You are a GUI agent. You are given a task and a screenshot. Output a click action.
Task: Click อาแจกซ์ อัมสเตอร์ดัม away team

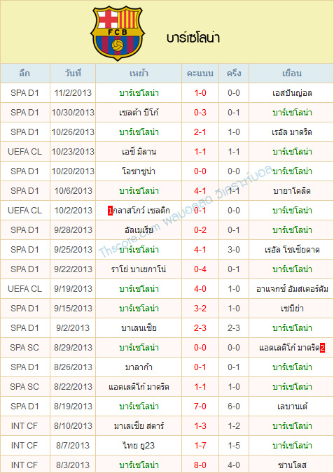pyautogui.click(x=292, y=289)
